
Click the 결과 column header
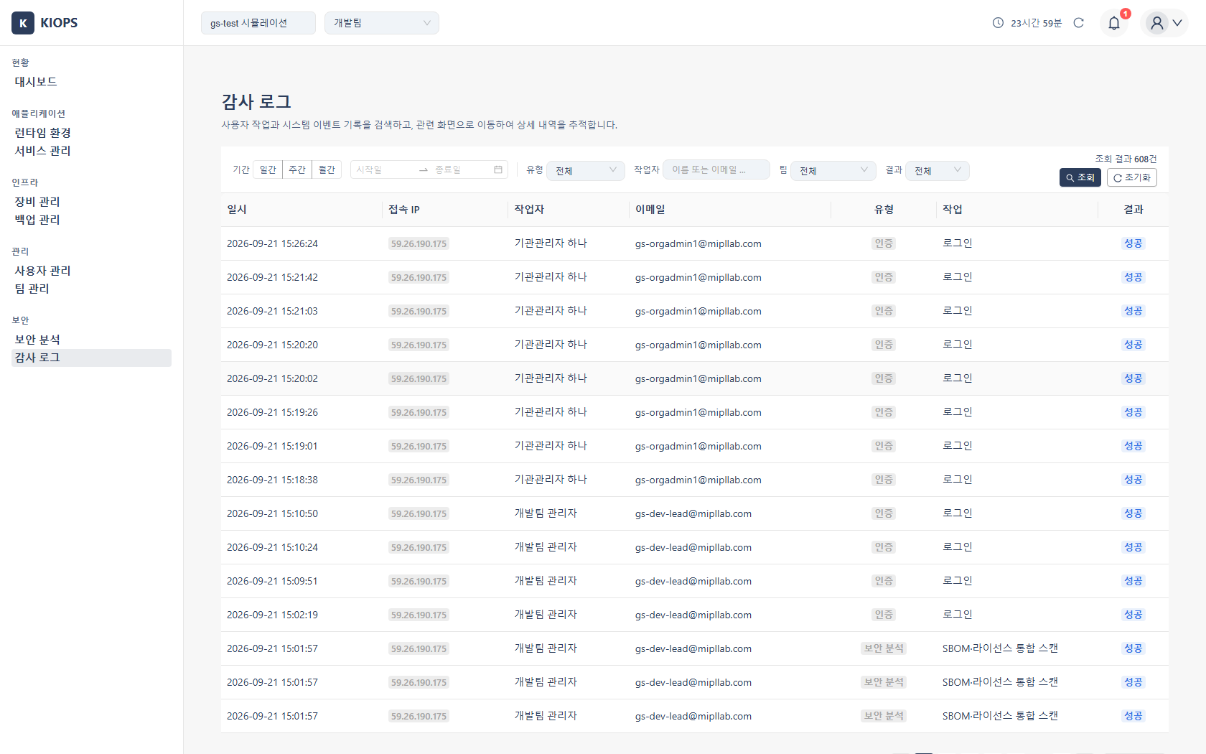pos(1133,209)
